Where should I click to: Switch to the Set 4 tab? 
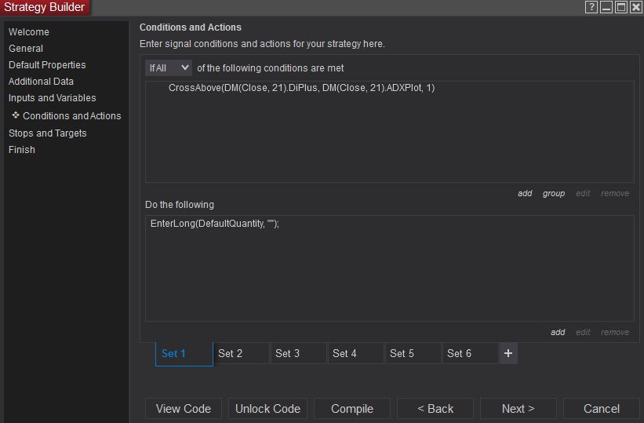pyautogui.click(x=345, y=354)
